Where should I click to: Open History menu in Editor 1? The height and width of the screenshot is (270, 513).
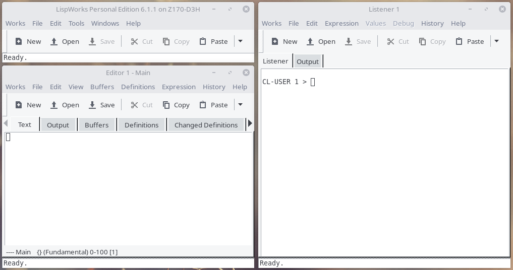[x=214, y=87]
